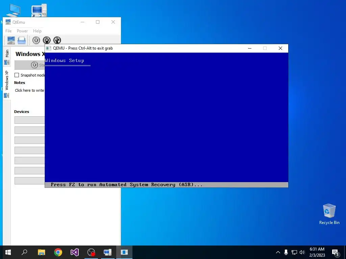
Task: Click the 'Windows Setup' text in QEMU
Action: pyautogui.click(x=65, y=61)
